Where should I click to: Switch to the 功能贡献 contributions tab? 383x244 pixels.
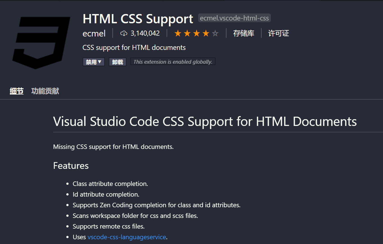pos(45,91)
